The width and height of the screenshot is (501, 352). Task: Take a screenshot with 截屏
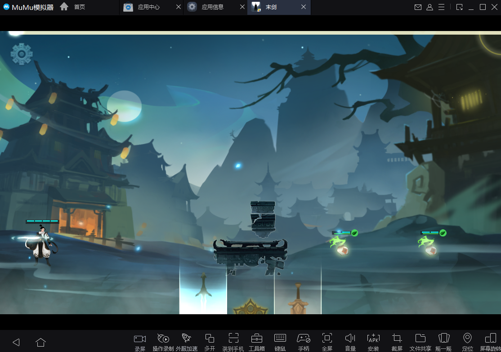[x=397, y=342]
